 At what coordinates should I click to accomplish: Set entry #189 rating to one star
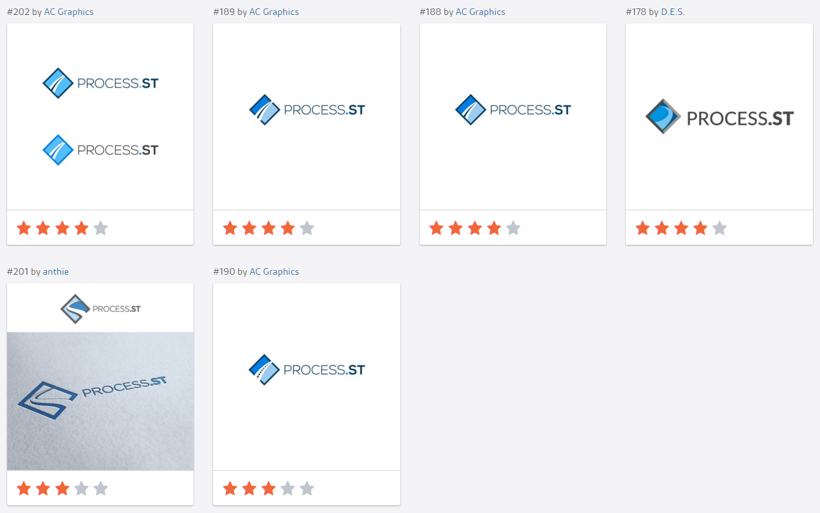tap(230, 228)
